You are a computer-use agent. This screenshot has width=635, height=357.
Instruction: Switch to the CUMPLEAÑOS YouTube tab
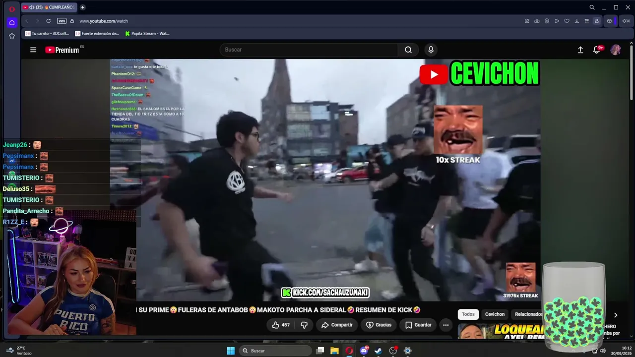pyautogui.click(x=49, y=7)
